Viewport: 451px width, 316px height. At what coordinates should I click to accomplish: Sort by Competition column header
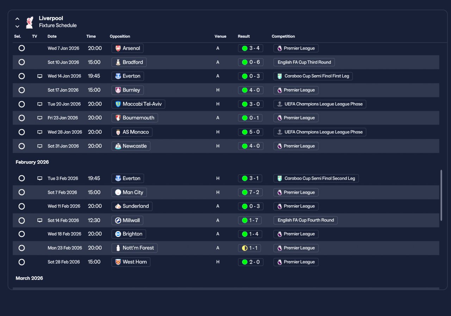pos(283,36)
